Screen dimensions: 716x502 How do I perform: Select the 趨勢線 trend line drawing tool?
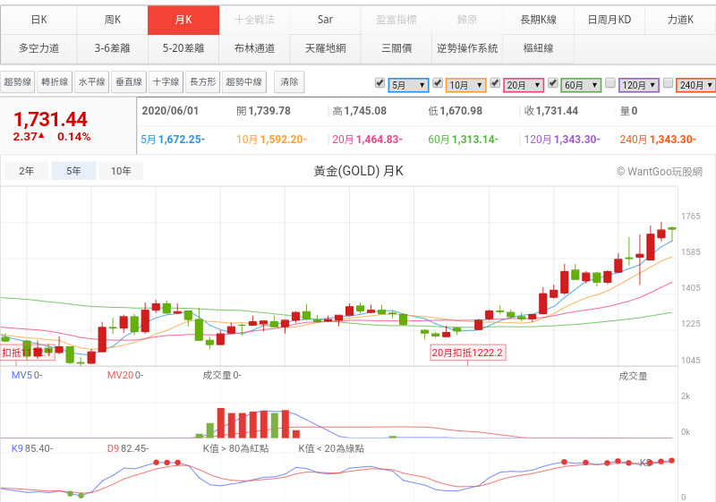click(18, 82)
